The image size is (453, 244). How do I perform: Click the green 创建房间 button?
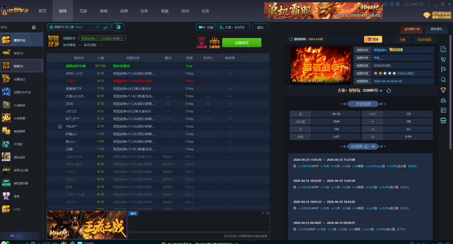(242, 43)
